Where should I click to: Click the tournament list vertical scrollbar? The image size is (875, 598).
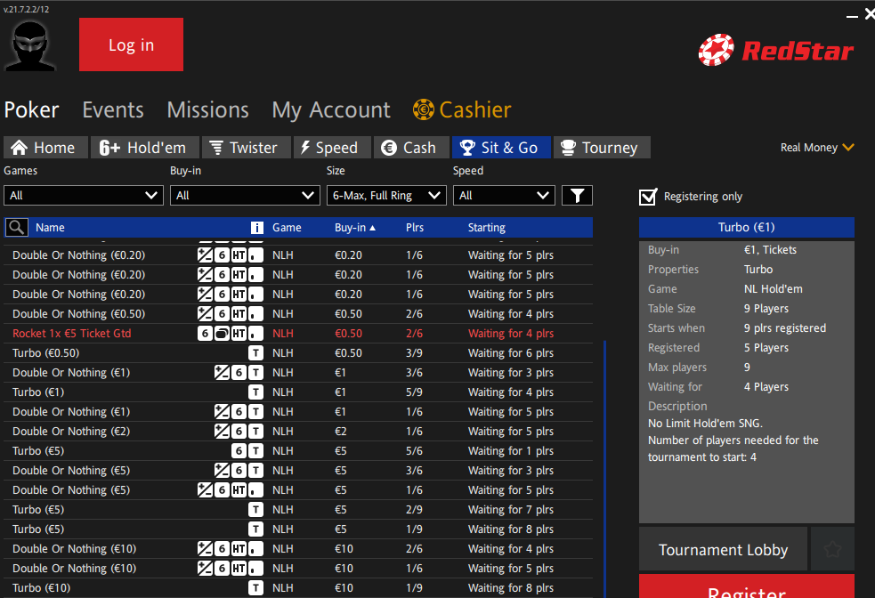[x=605, y=469]
